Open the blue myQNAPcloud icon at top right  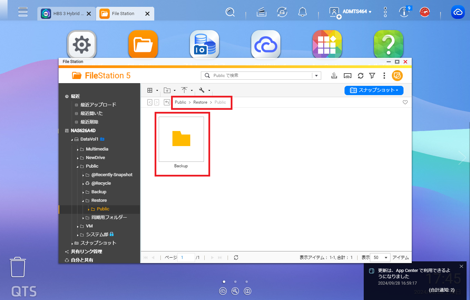point(458,12)
